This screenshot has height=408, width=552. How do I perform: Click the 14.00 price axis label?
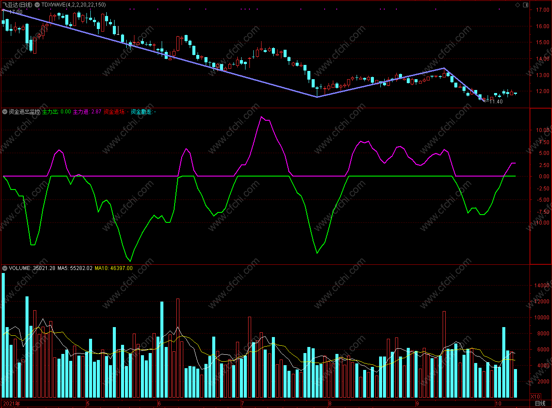pos(543,59)
